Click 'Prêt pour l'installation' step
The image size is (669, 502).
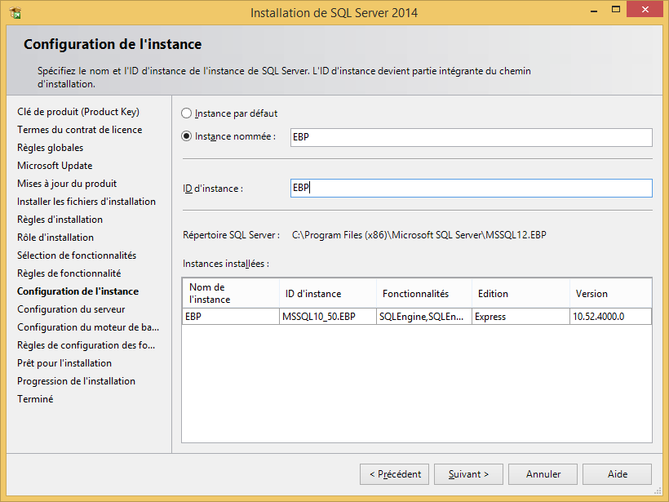(64, 363)
